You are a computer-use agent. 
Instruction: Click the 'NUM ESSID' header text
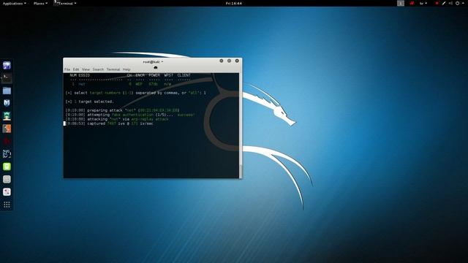(x=80, y=75)
